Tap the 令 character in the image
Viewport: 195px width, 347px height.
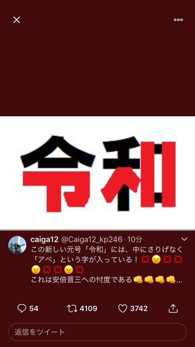click(x=57, y=173)
